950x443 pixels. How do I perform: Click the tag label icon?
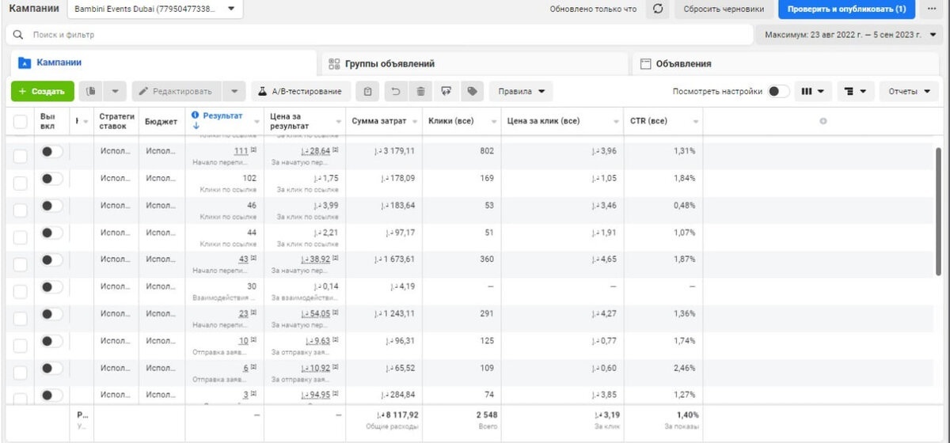pos(472,92)
